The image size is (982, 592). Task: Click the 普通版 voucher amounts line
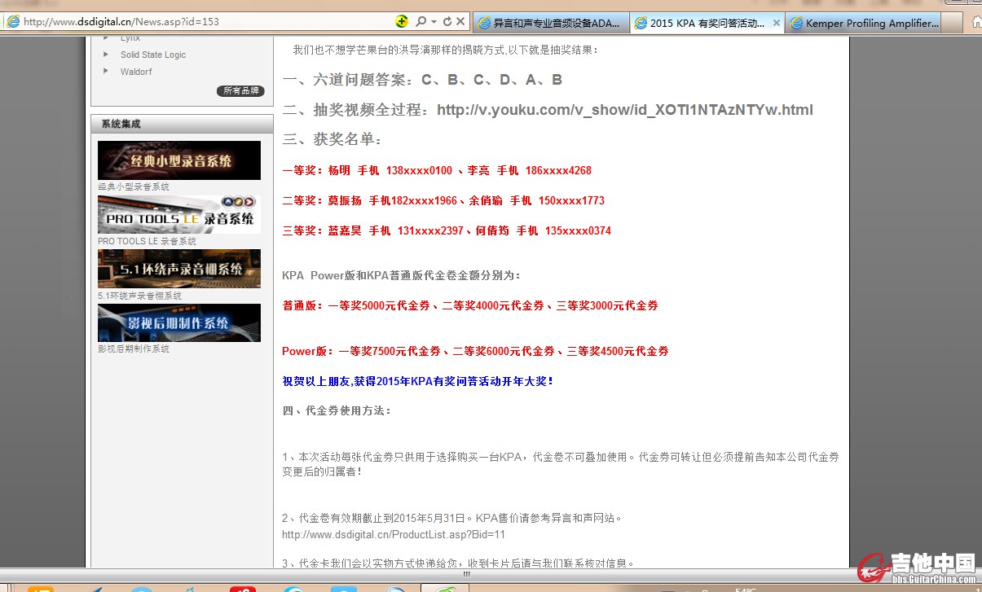tap(470, 305)
